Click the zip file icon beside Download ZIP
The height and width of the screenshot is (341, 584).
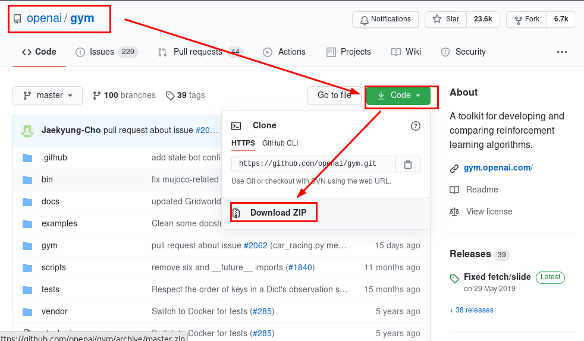[236, 213]
